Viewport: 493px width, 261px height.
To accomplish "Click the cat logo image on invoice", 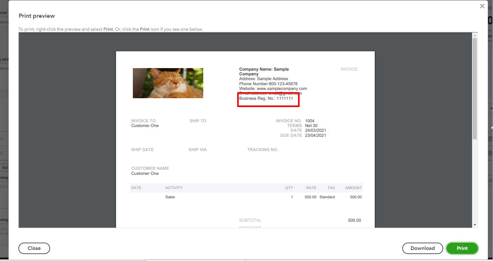I will 168,83.
